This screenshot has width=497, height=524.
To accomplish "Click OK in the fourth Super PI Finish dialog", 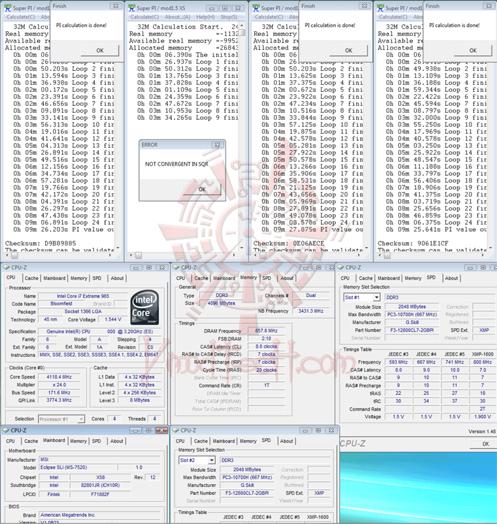I will tap(473, 50).
